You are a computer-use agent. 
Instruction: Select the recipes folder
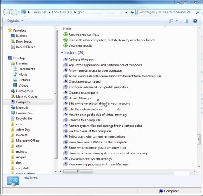point(21,157)
